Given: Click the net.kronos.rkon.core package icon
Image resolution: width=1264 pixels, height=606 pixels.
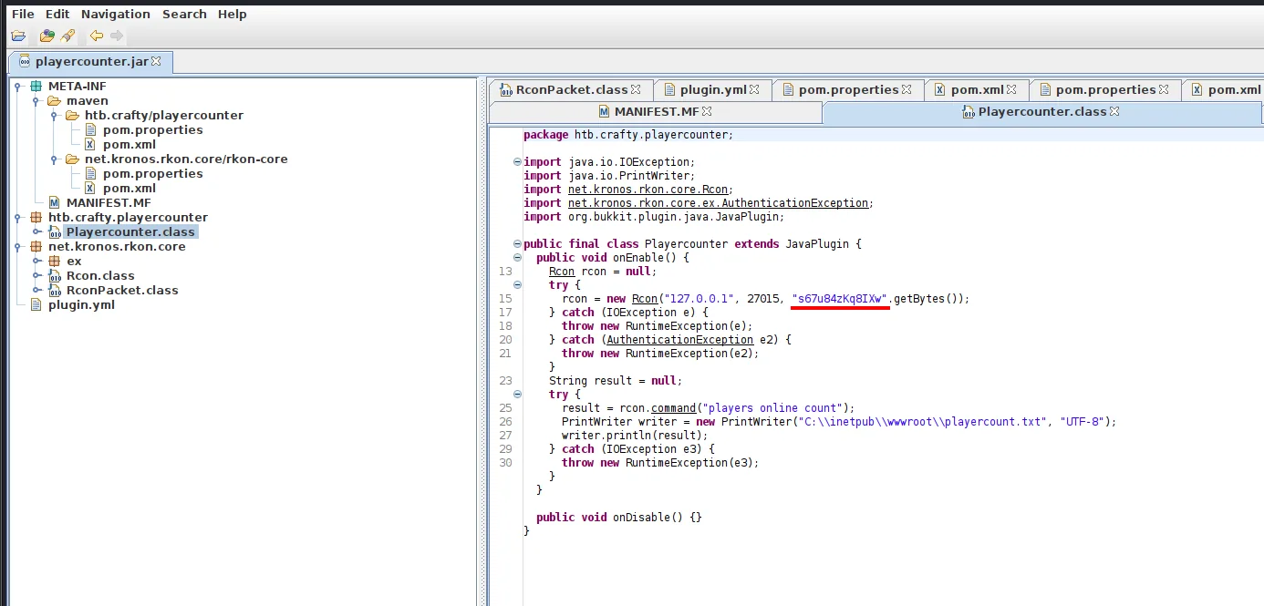Looking at the screenshot, I should click(36, 246).
